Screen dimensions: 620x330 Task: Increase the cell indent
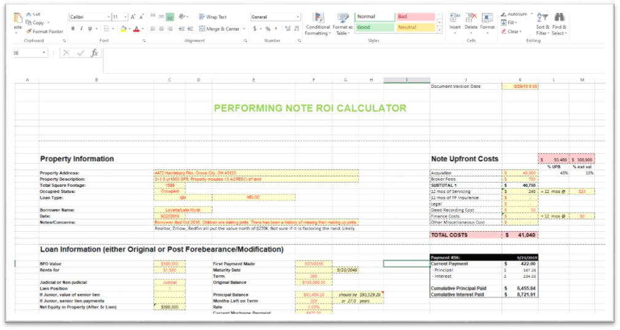tap(190, 28)
